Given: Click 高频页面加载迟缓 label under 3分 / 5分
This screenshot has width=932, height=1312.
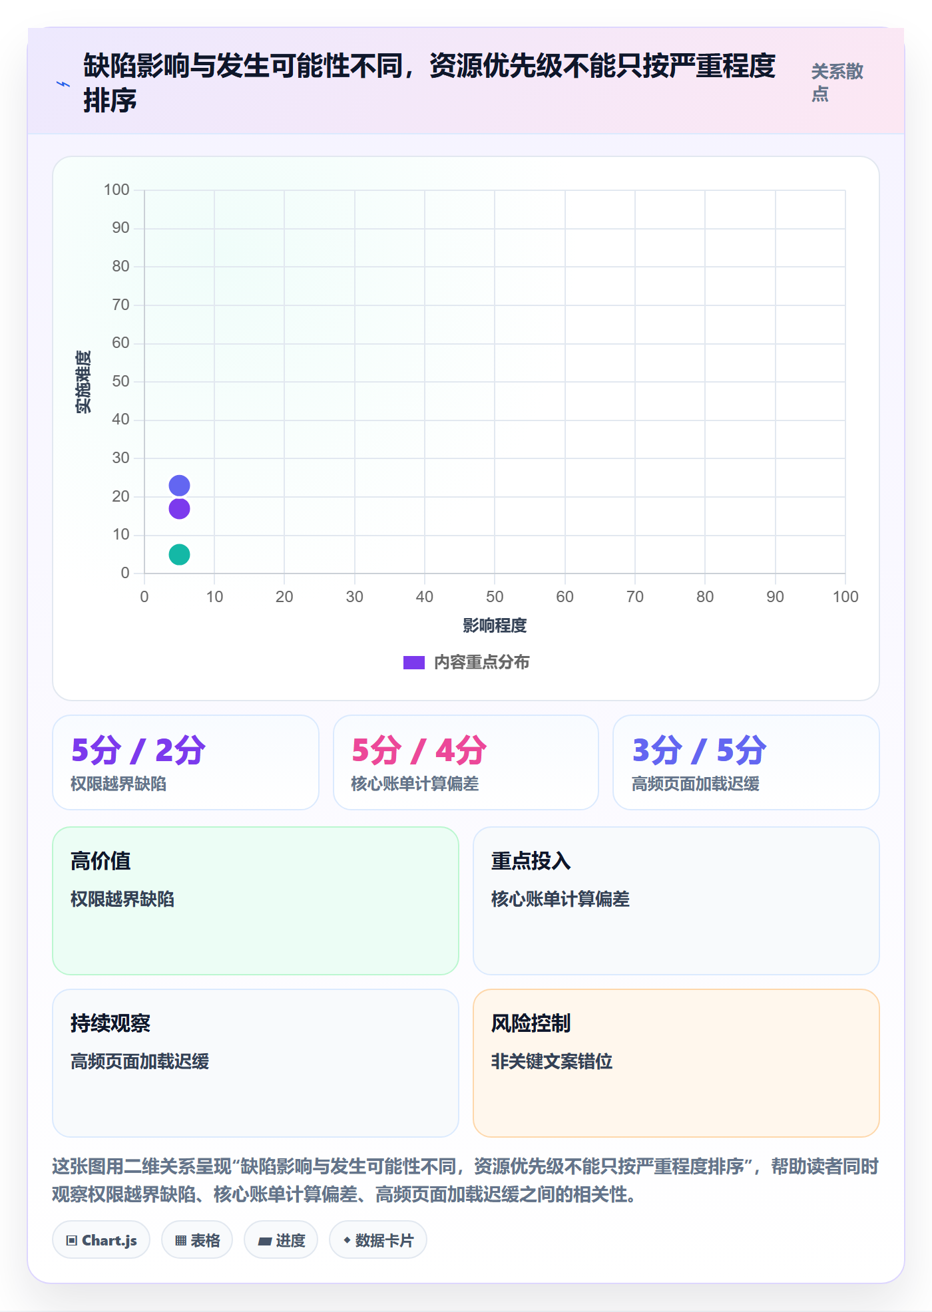Looking at the screenshot, I should [x=696, y=784].
